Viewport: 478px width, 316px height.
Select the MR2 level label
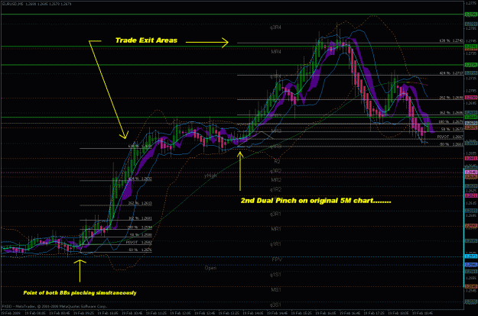click(276, 180)
